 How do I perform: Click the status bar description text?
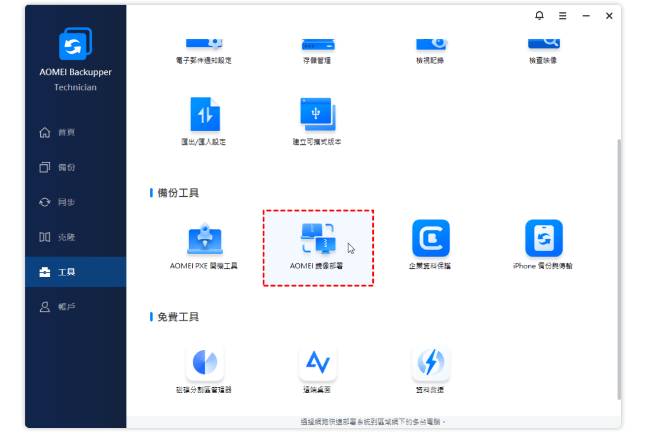pyautogui.click(x=373, y=422)
